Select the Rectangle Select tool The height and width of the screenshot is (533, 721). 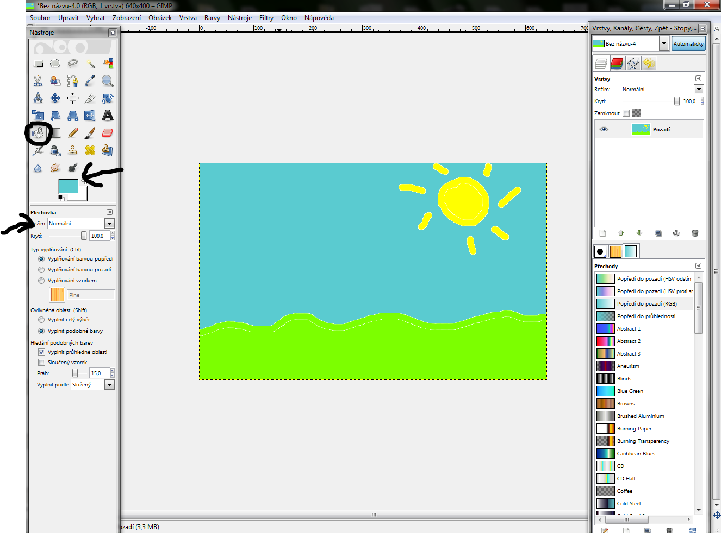(38, 64)
